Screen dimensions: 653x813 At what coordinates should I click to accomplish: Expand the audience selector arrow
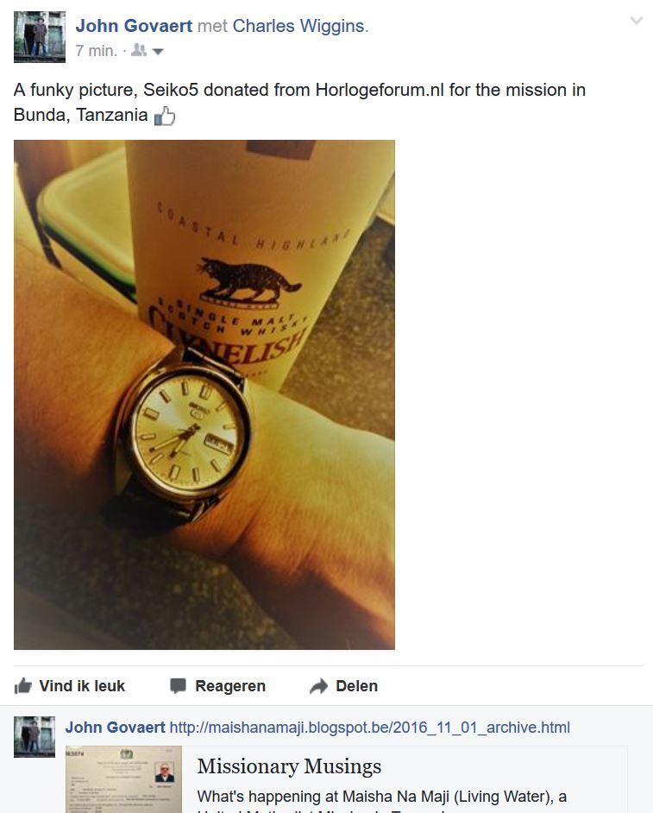[158, 51]
